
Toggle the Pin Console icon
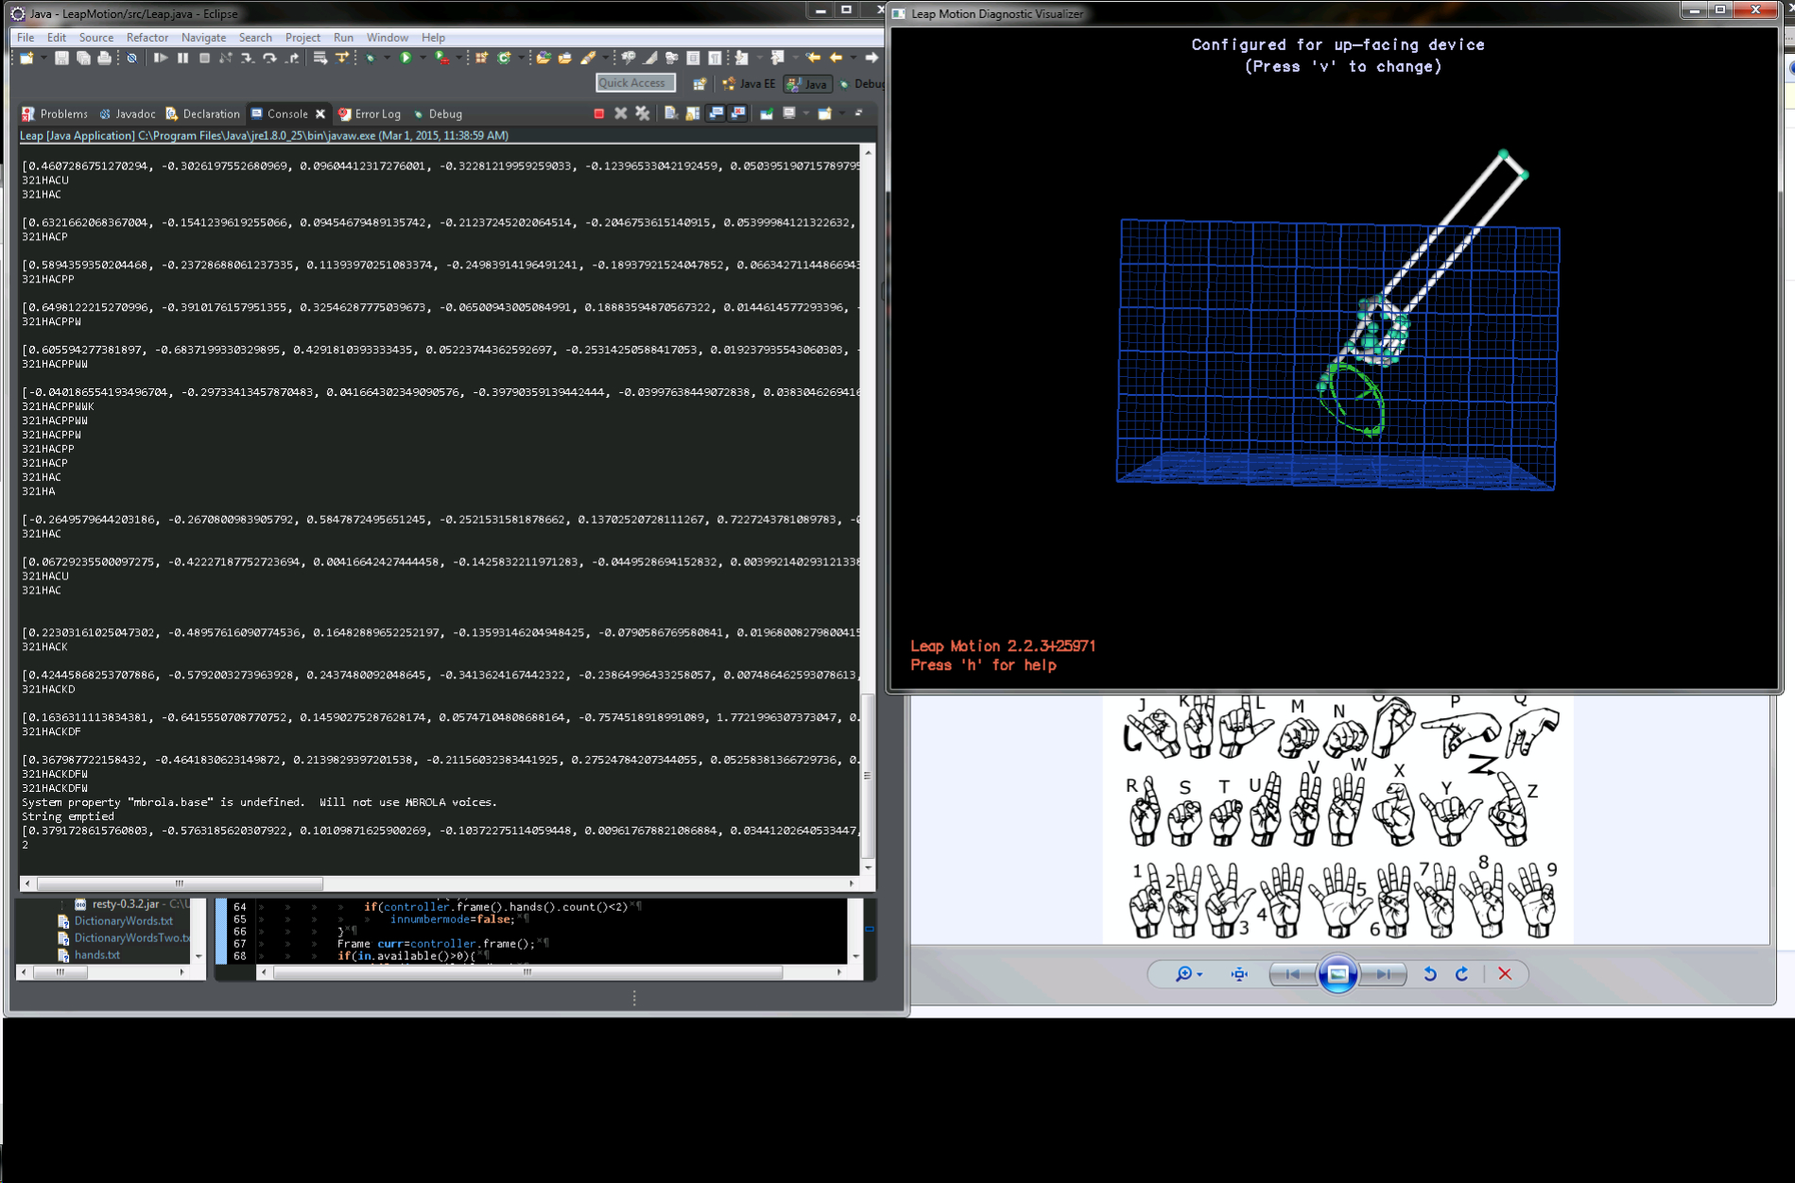pos(767,113)
